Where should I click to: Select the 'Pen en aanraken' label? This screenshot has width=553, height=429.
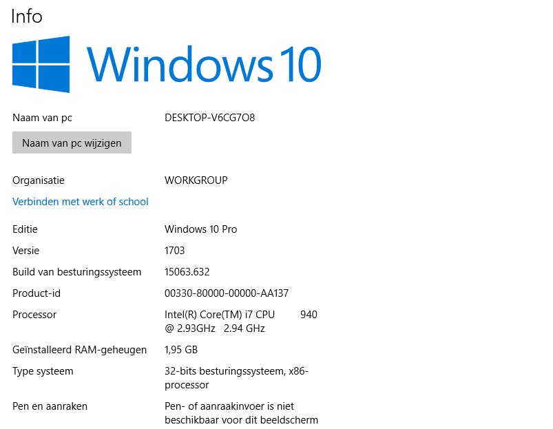click(50, 406)
